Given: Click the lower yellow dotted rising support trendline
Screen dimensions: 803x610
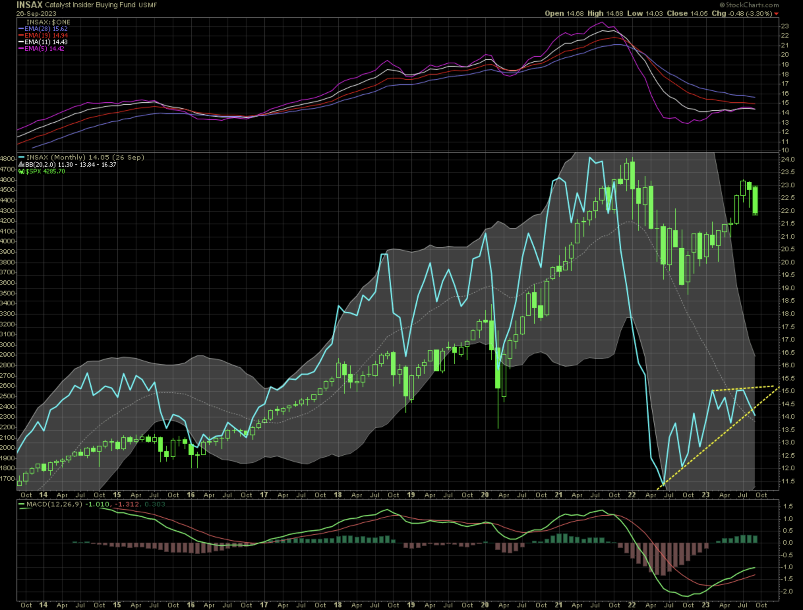Looking at the screenshot, I should click(719, 438).
